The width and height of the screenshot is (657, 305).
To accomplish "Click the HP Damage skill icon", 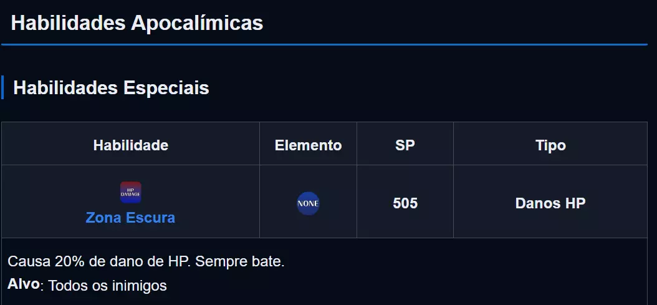I will click(x=131, y=192).
